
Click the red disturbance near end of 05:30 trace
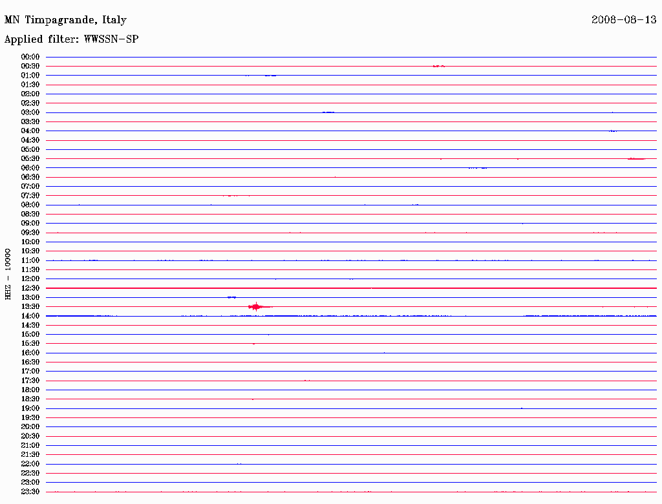click(x=636, y=159)
